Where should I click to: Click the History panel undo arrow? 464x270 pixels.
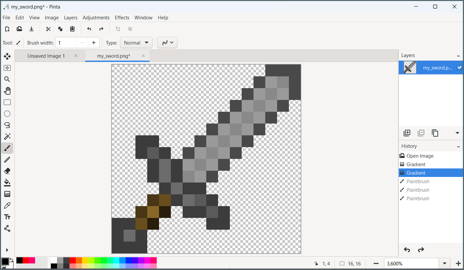pyautogui.click(x=407, y=250)
